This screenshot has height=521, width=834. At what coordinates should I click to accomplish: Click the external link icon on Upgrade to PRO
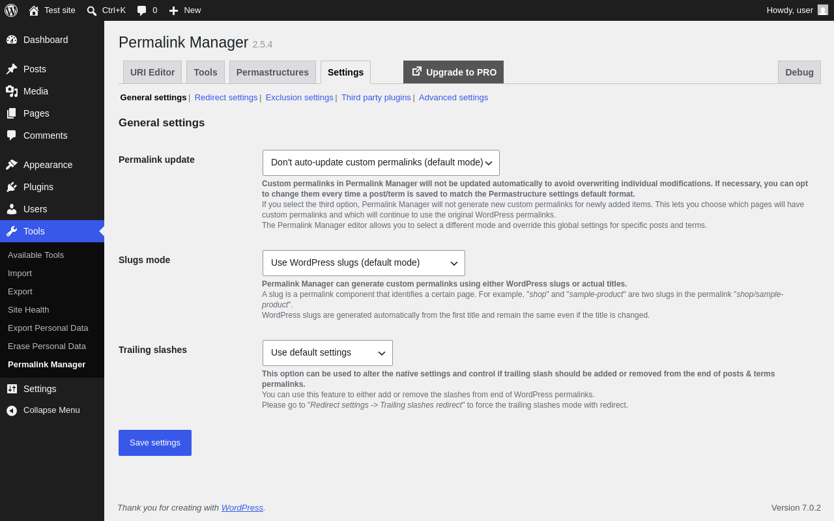(x=416, y=72)
